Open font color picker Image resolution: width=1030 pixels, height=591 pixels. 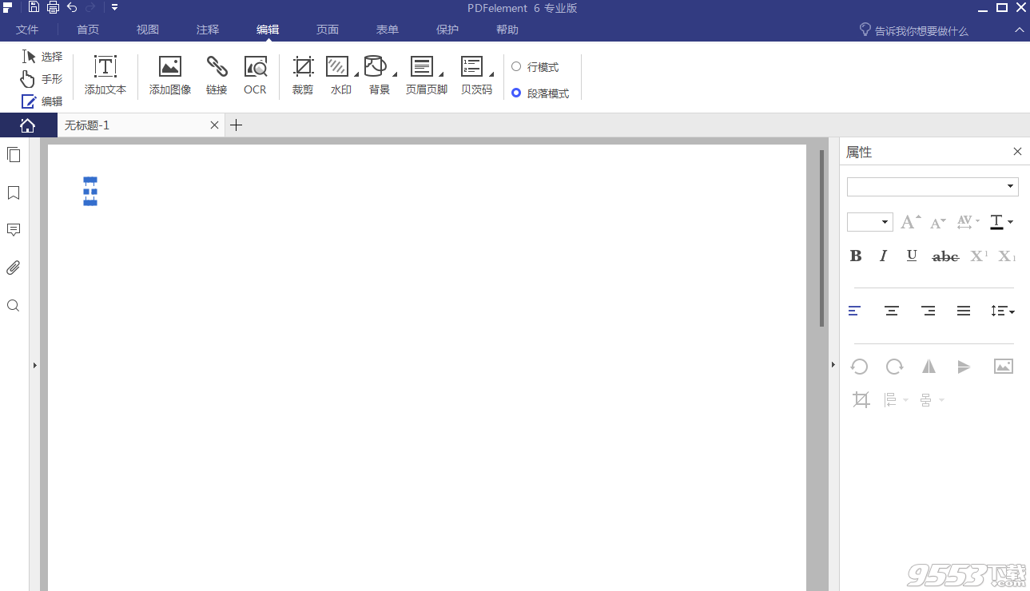coord(1001,222)
